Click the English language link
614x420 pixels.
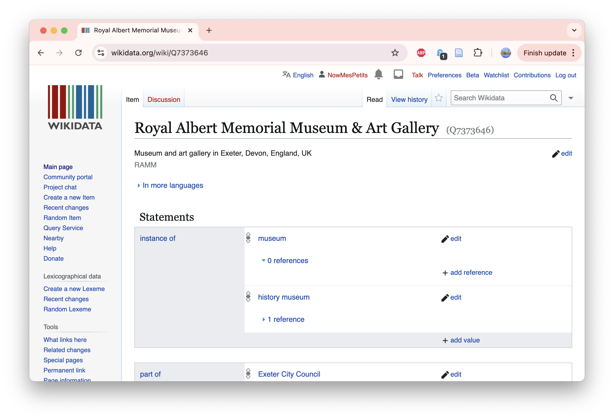[x=303, y=75]
